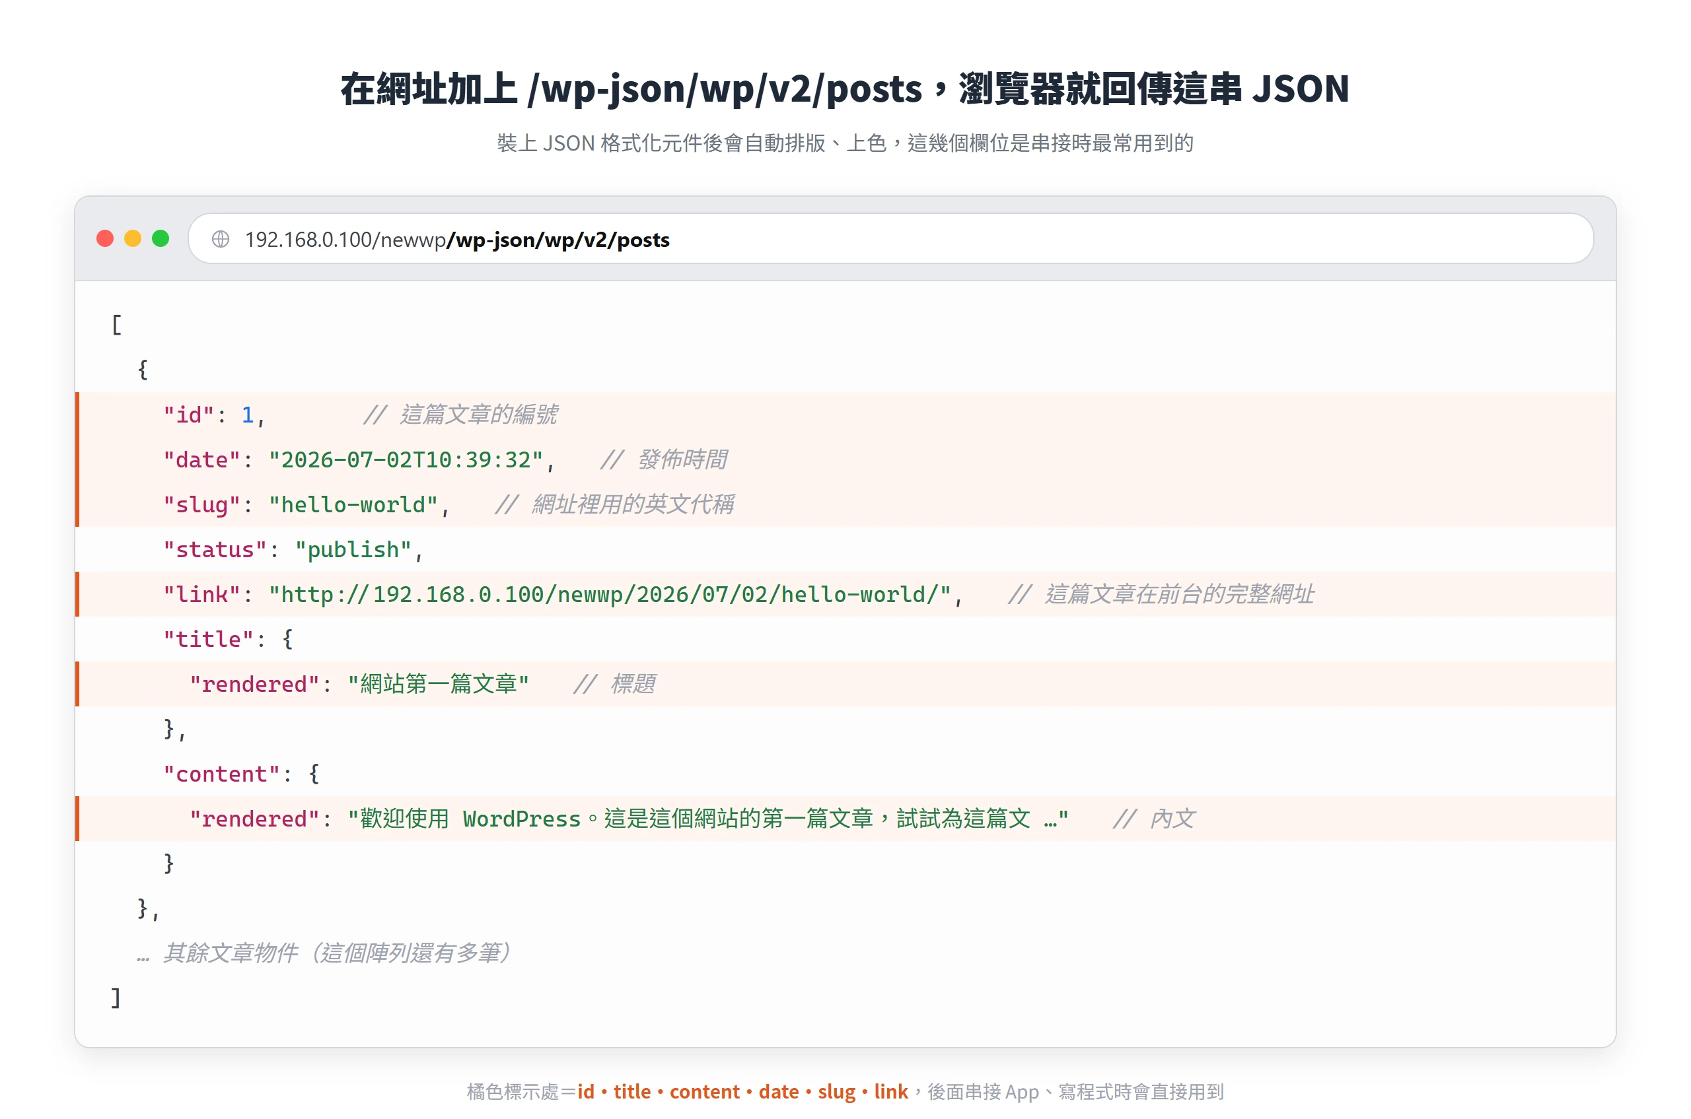1691x1119 pixels.
Task: Click the "title" key
Action: pyautogui.click(x=209, y=638)
